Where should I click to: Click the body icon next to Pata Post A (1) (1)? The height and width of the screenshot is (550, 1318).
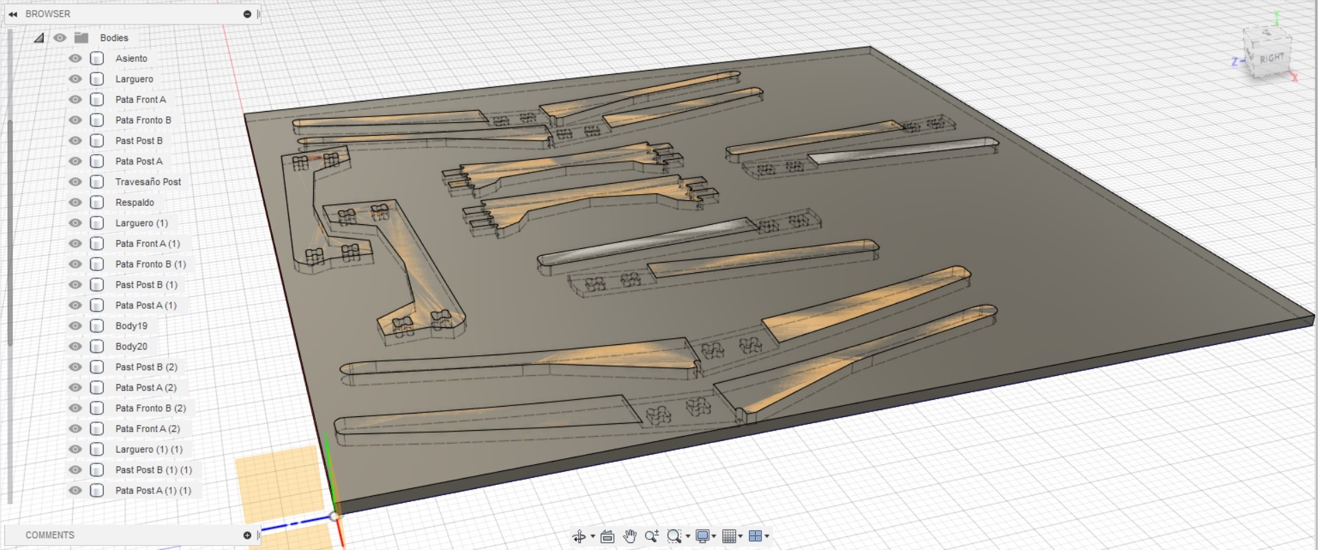click(97, 490)
